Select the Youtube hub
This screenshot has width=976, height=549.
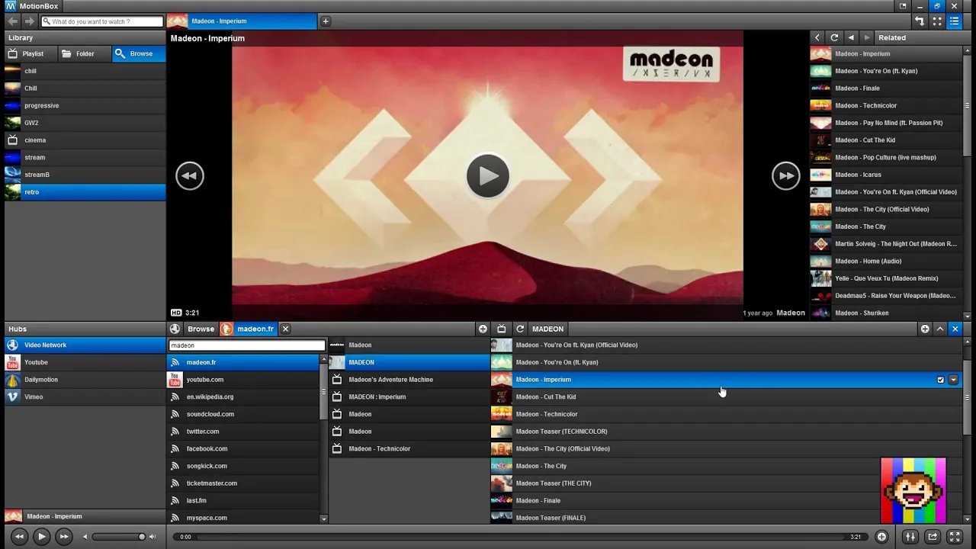[85, 362]
